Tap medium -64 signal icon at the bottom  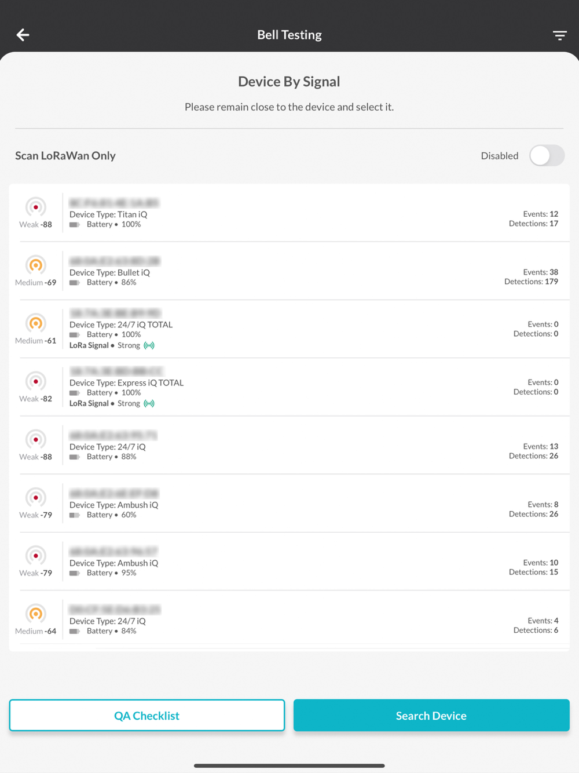pyautogui.click(x=36, y=613)
